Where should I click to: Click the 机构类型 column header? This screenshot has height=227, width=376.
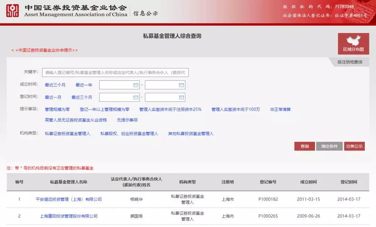tap(188, 182)
